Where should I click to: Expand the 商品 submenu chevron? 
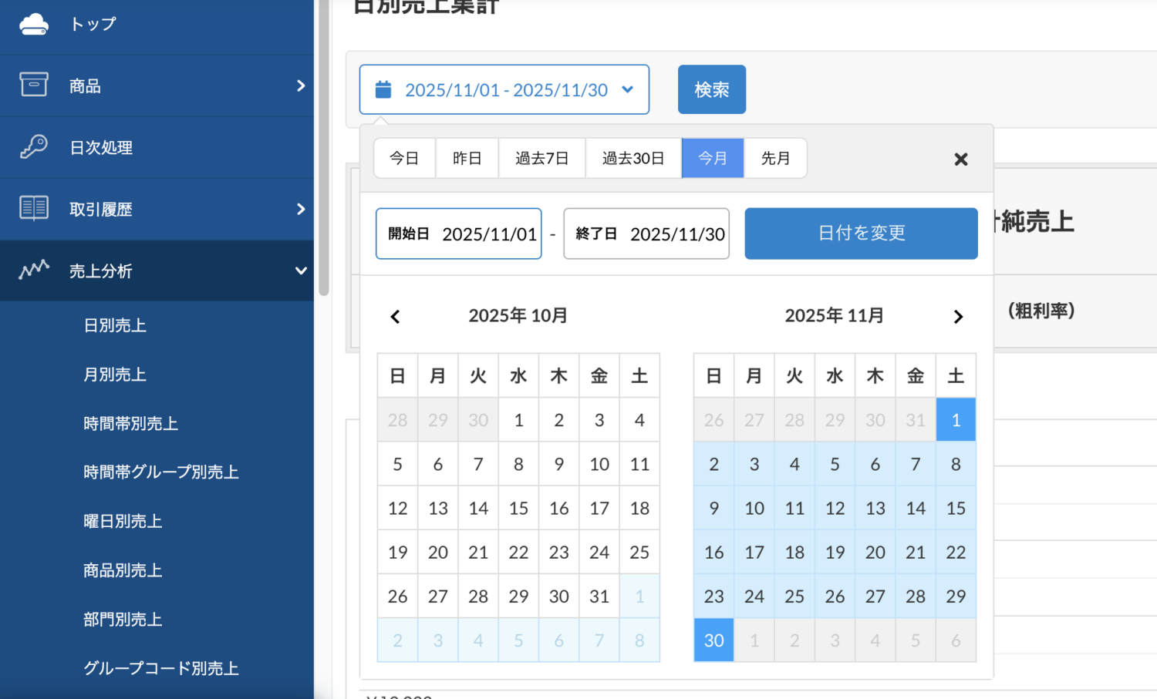(x=301, y=86)
